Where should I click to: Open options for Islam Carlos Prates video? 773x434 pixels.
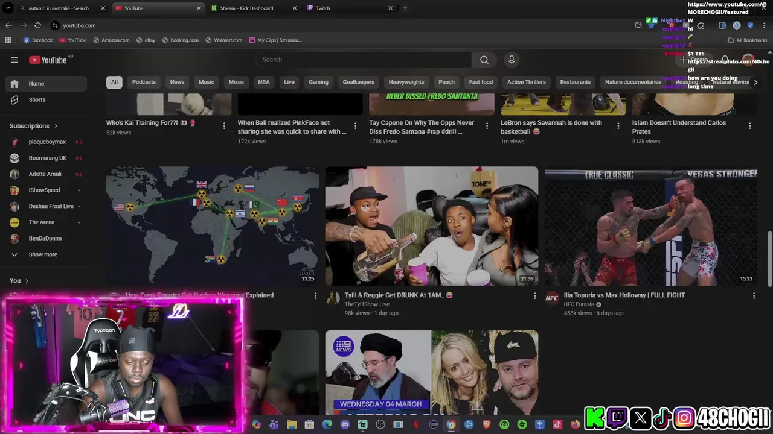(x=749, y=126)
